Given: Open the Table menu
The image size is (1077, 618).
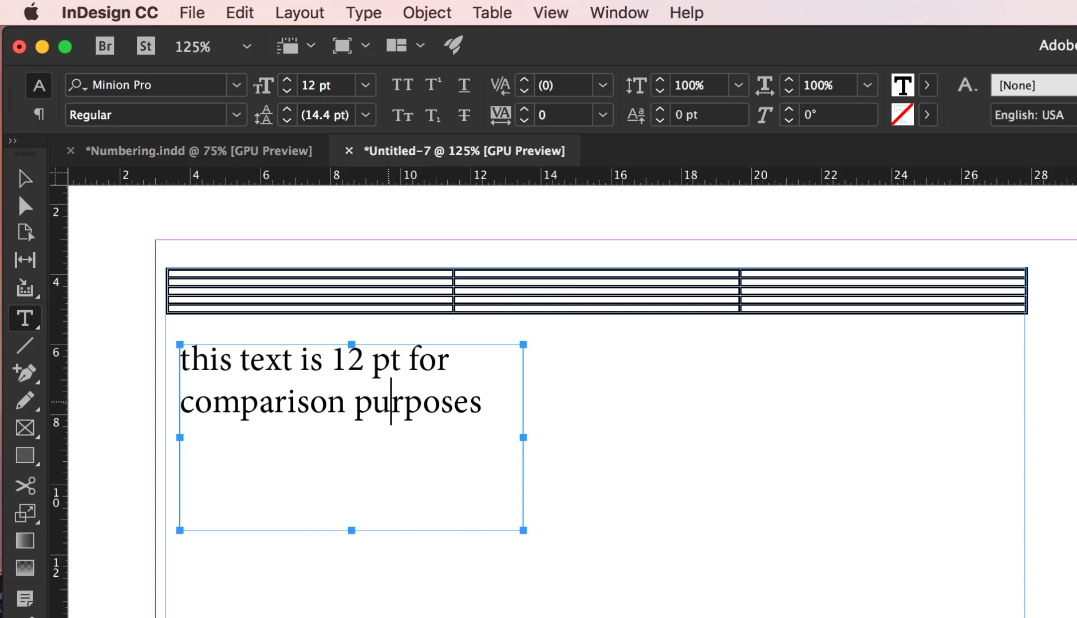Looking at the screenshot, I should coord(492,13).
